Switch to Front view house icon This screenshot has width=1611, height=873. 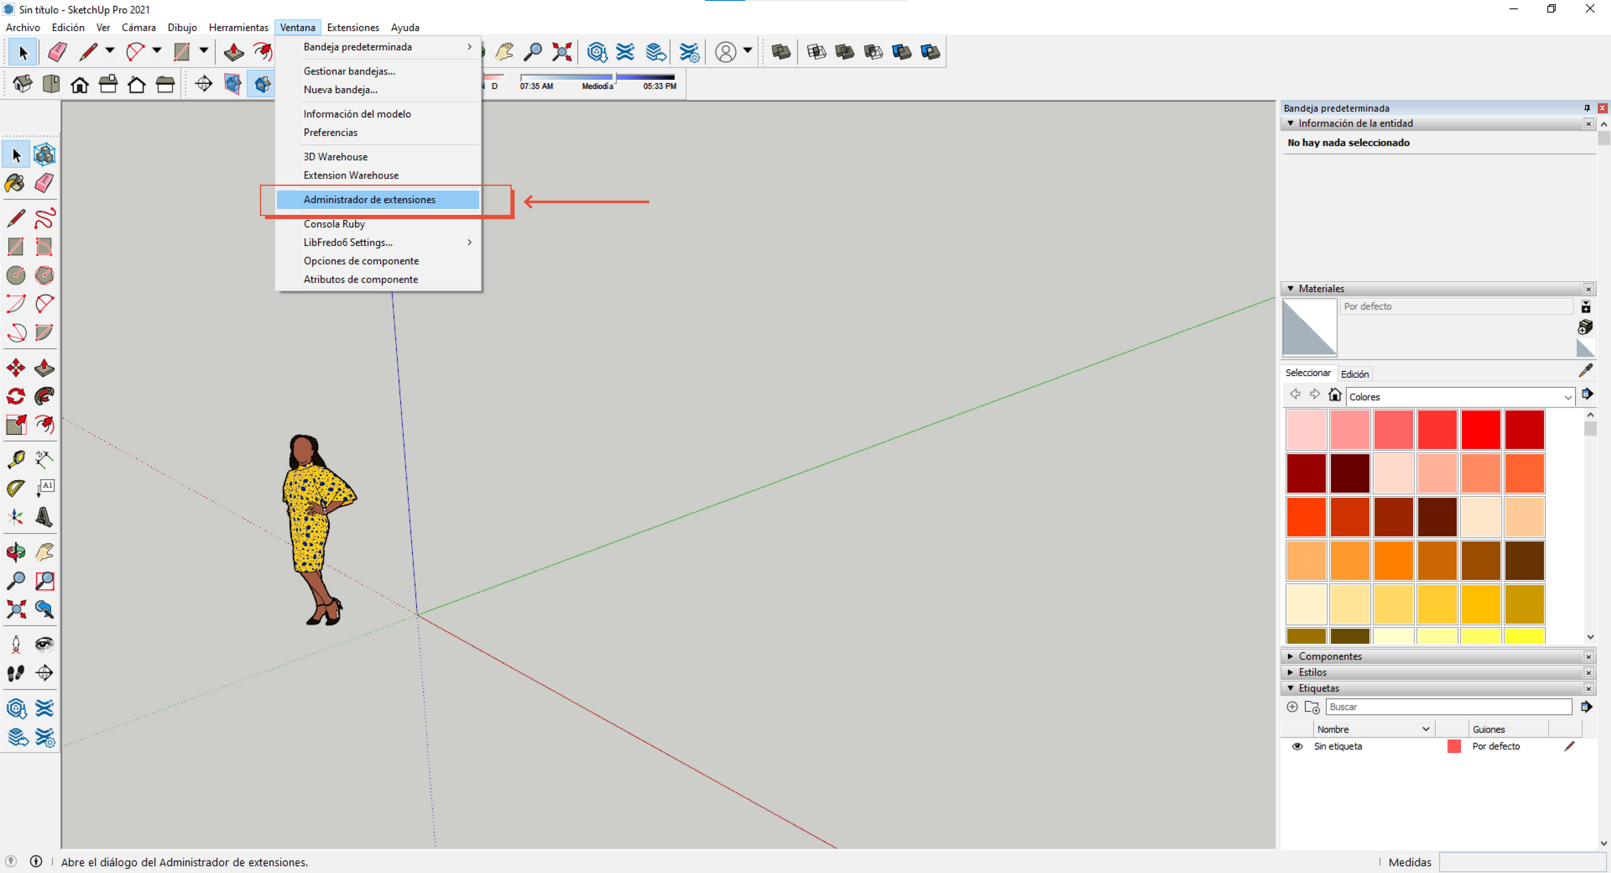(79, 84)
